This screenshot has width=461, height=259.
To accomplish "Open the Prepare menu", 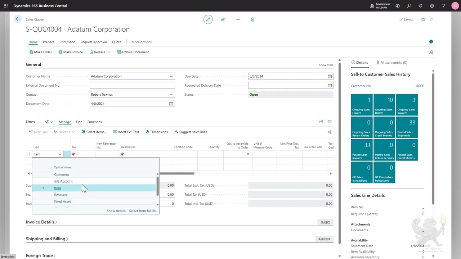I will tap(48, 42).
